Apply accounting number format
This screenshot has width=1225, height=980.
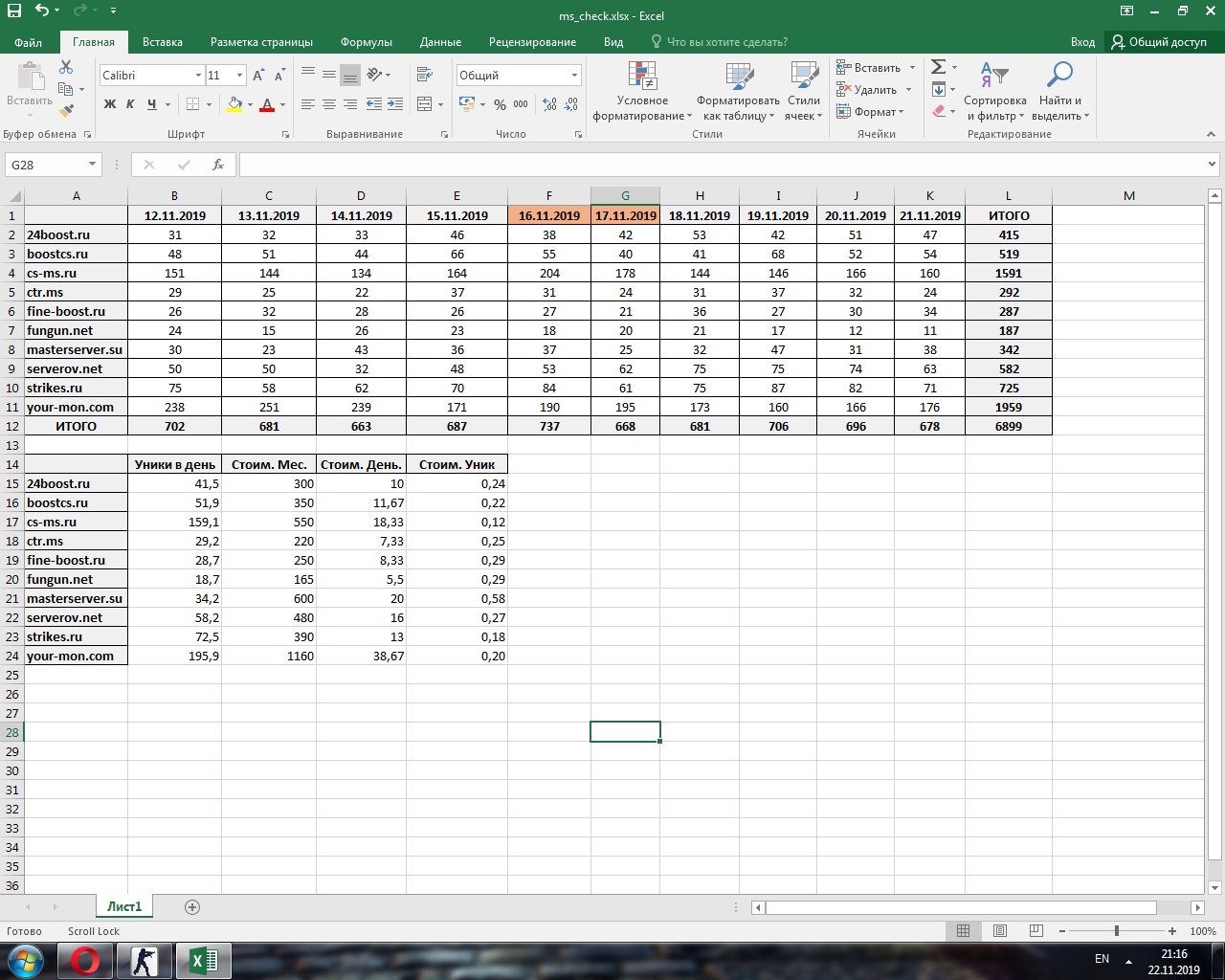467,104
